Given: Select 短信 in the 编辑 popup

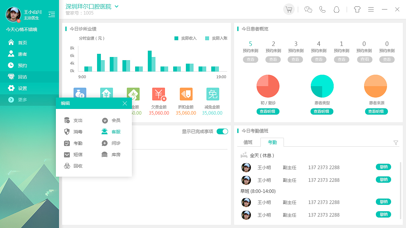Looking at the screenshot, I should coord(74,155).
